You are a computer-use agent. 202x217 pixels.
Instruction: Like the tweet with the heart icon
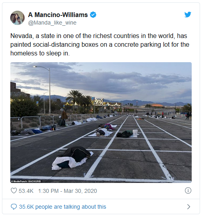pyautogui.click(x=14, y=190)
